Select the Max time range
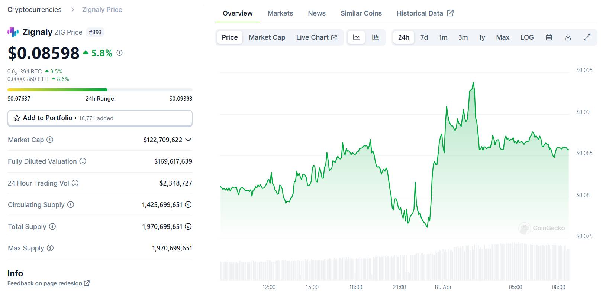Screen dimensions: 609x292 point(503,37)
